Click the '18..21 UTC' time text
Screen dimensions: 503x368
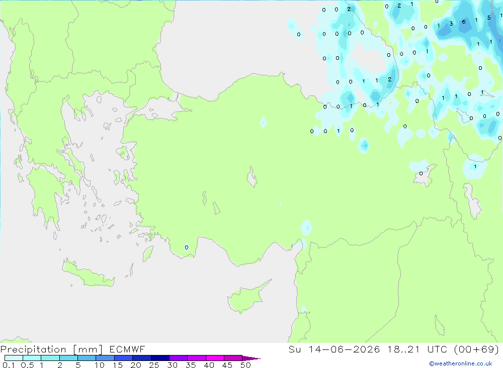(x=417, y=349)
